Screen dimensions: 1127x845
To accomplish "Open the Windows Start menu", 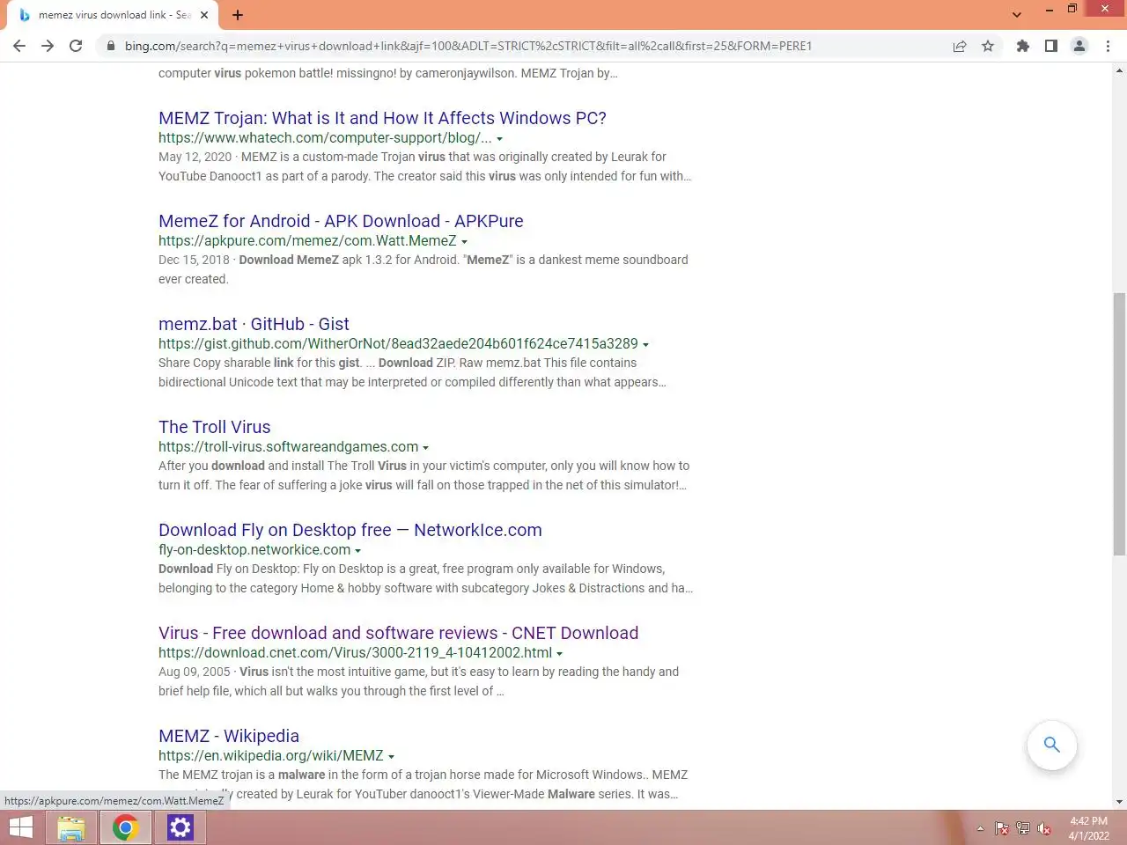I will click(x=21, y=827).
